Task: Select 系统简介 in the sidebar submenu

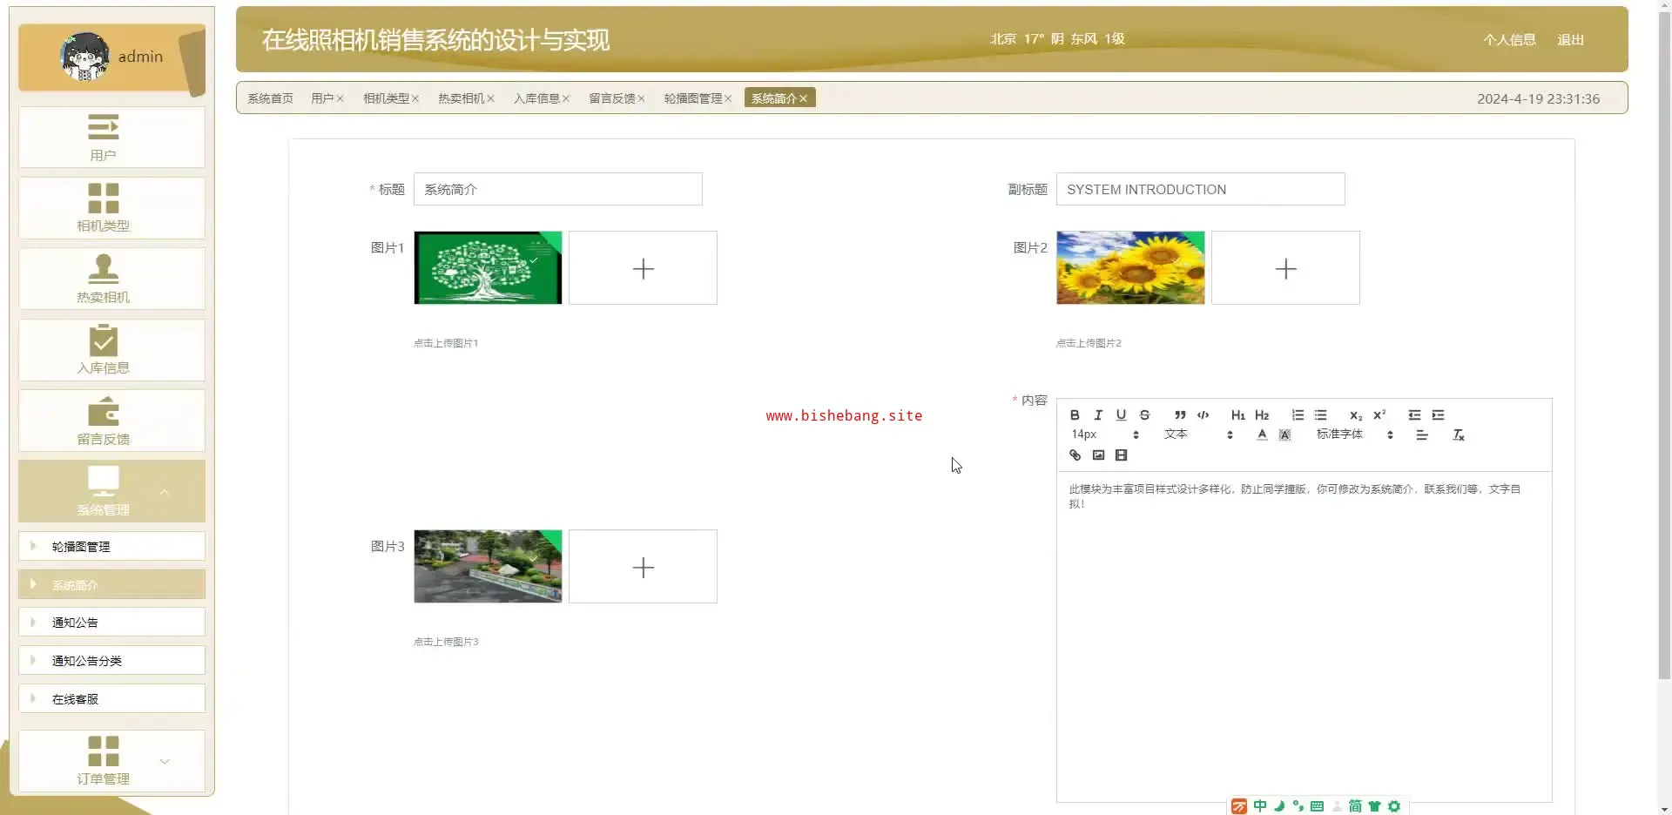Action: [111, 584]
